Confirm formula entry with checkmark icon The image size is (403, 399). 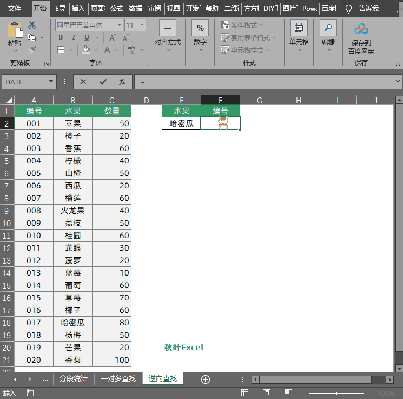pyautogui.click(x=103, y=82)
